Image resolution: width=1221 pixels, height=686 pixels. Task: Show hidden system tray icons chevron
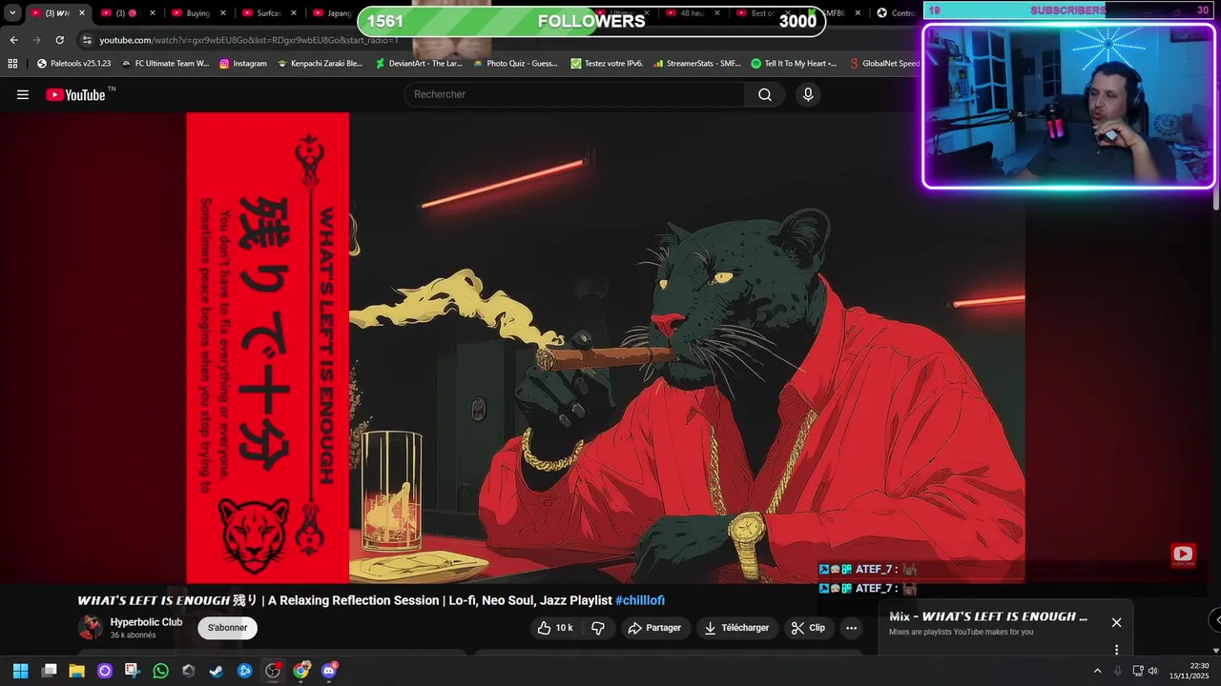click(1097, 671)
